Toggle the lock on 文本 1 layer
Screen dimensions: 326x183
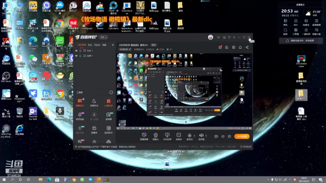[80, 50]
